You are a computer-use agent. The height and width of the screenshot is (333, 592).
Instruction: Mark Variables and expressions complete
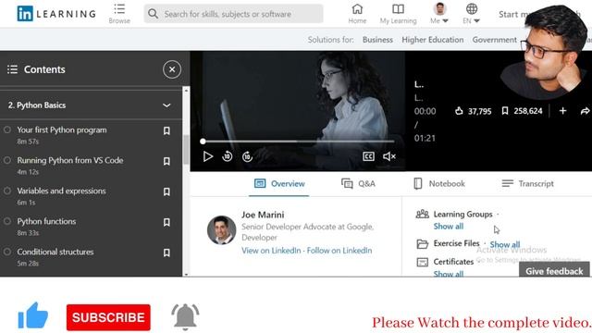coord(7,191)
